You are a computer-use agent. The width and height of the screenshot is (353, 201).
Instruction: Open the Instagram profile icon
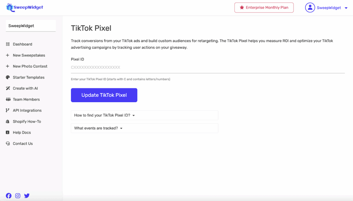[x=18, y=196]
